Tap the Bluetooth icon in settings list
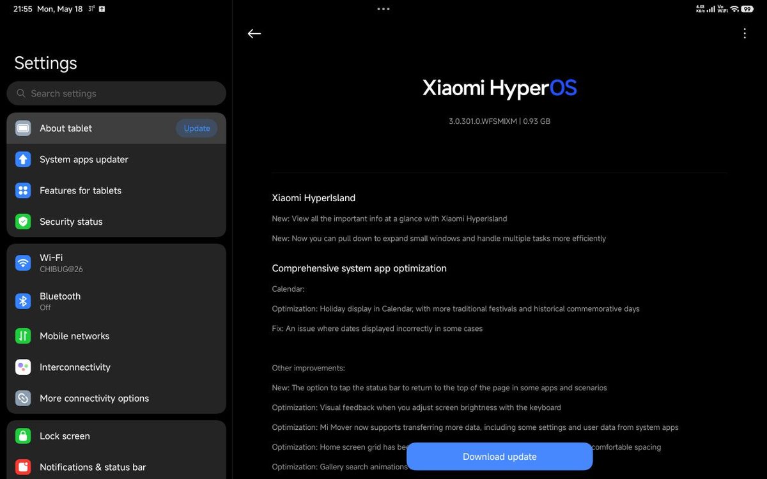The width and height of the screenshot is (767, 479). pyautogui.click(x=23, y=301)
